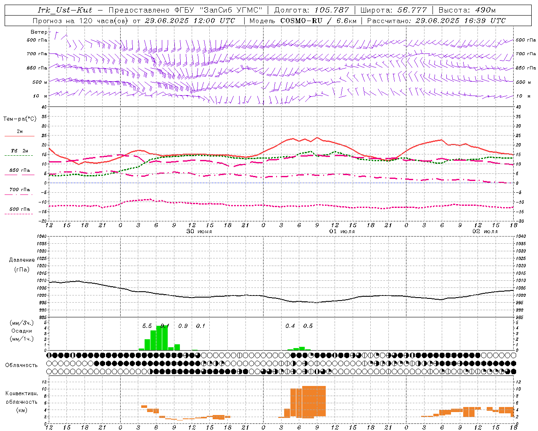Image resolution: width=538 pixels, height=431 pixels.
Task: Click the Рассчитано: 29.06.2025 16:39 UTC text
Action: (436, 21)
